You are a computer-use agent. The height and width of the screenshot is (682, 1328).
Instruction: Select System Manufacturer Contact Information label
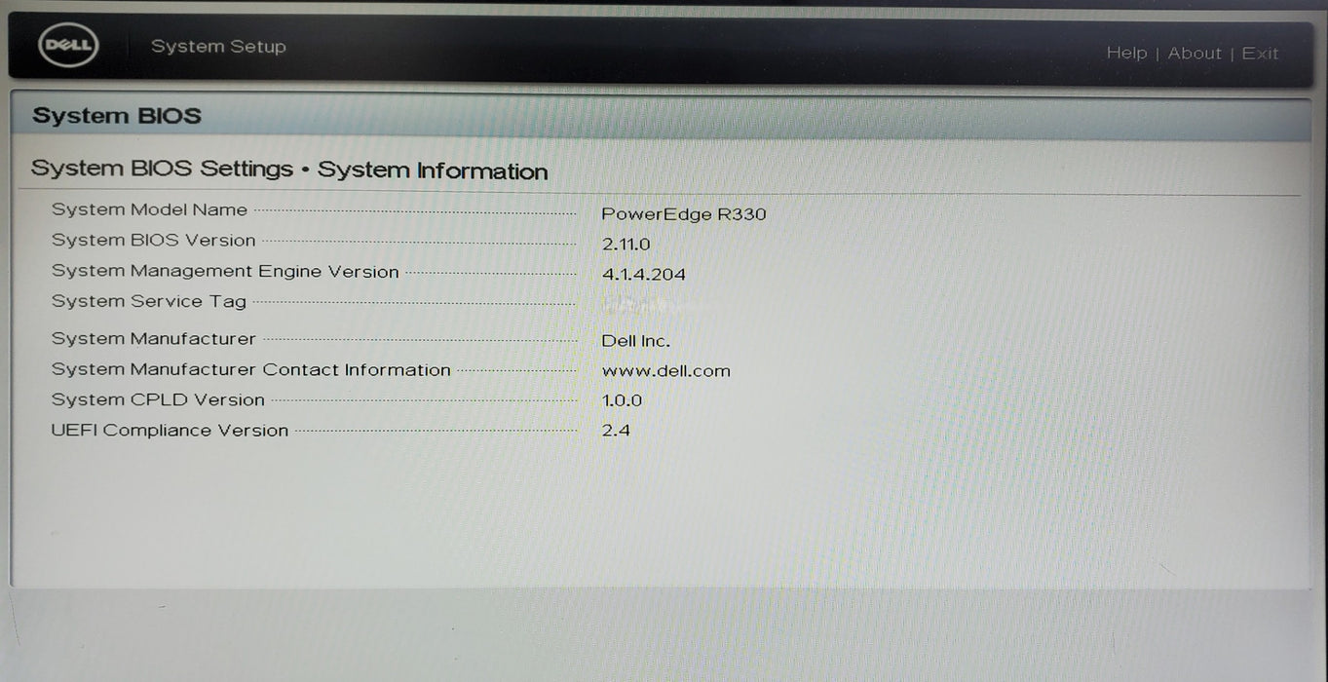(251, 369)
